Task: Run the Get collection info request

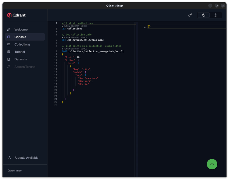Action: [x=65, y=37]
